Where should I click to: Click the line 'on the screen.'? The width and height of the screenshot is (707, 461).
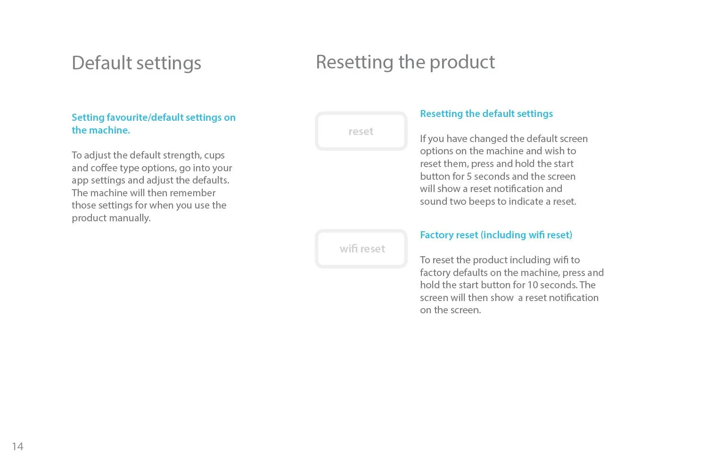coord(451,310)
